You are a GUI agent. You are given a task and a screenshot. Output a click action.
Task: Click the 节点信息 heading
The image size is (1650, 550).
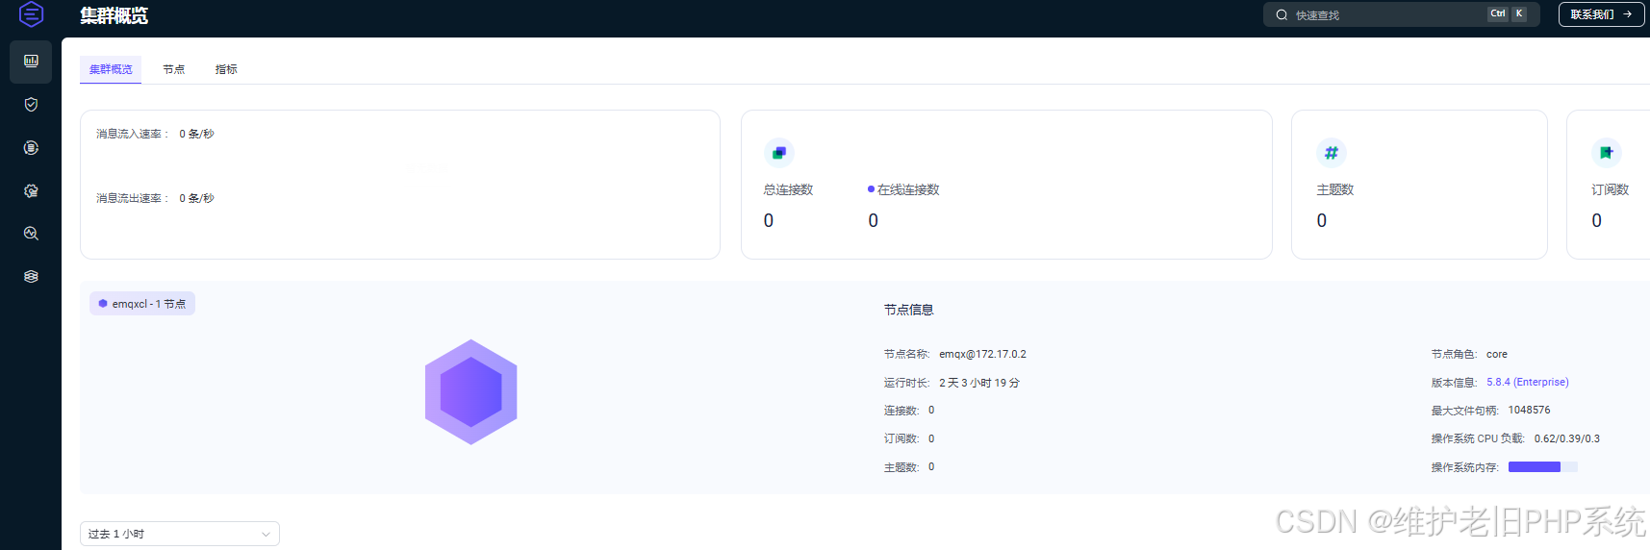909,310
